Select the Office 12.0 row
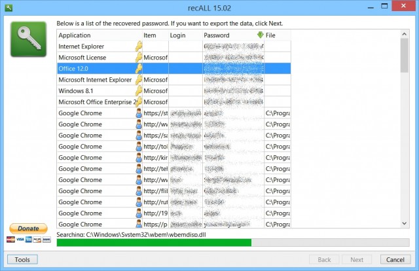The image size is (419, 271). point(173,69)
